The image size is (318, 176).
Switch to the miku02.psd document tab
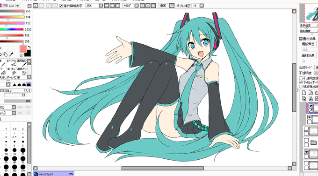click(53, 174)
